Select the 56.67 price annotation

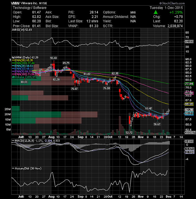[x=157, y=124]
